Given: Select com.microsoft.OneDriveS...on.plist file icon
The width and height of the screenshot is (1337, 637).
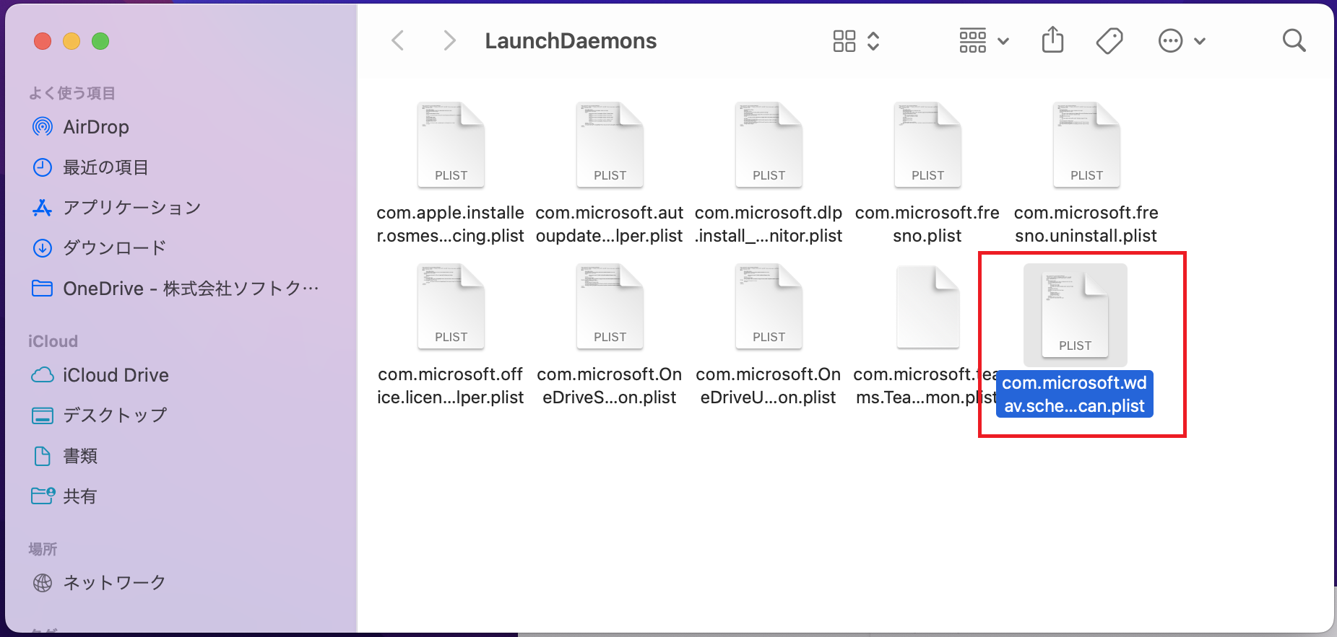Looking at the screenshot, I should pyautogui.click(x=610, y=306).
